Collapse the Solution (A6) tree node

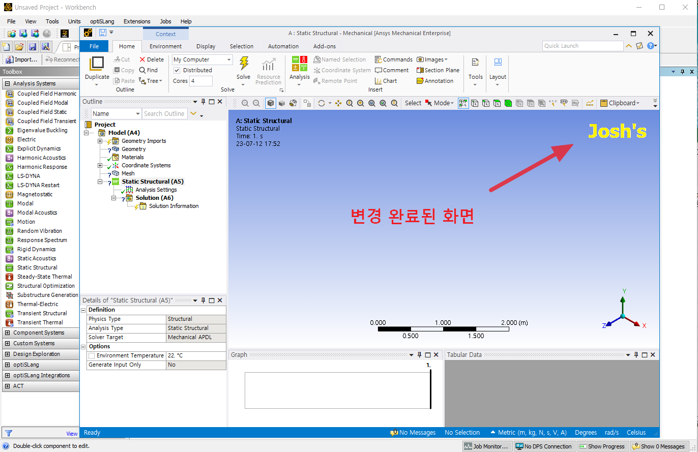(x=114, y=198)
